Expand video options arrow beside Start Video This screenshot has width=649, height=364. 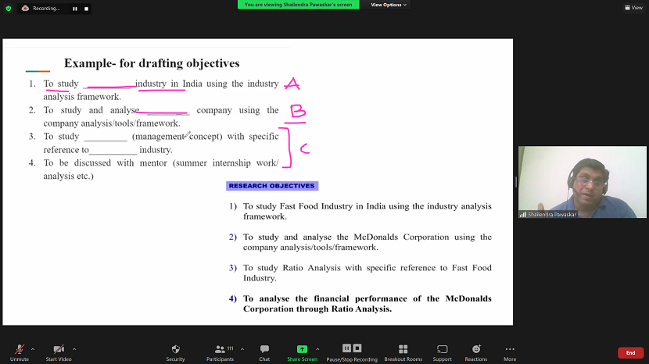(x=74, y=349)
